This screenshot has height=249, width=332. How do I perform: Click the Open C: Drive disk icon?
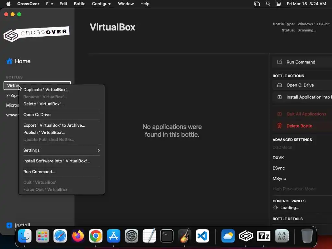pyautogui.click(x=279, y=85)
